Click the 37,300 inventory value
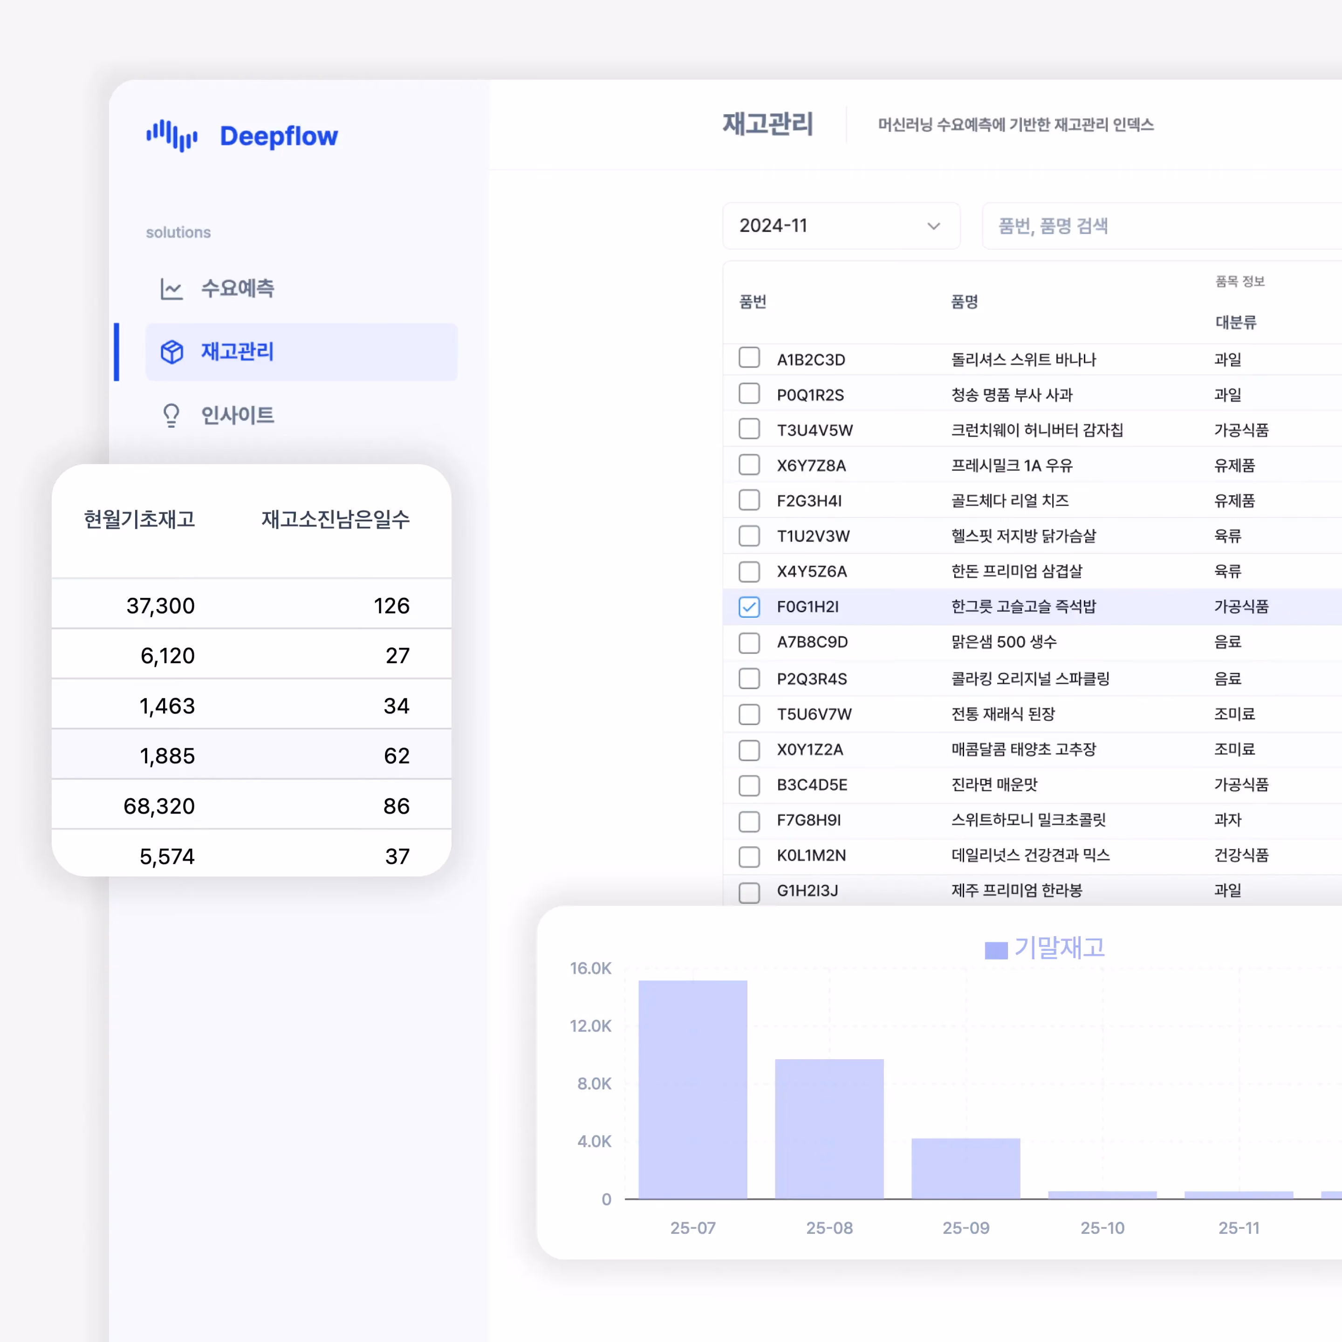 [x=160, y=606]
